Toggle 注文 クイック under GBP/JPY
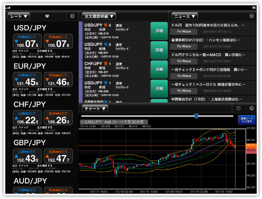This screenshot has width=262, height=199. pos(20,166)
